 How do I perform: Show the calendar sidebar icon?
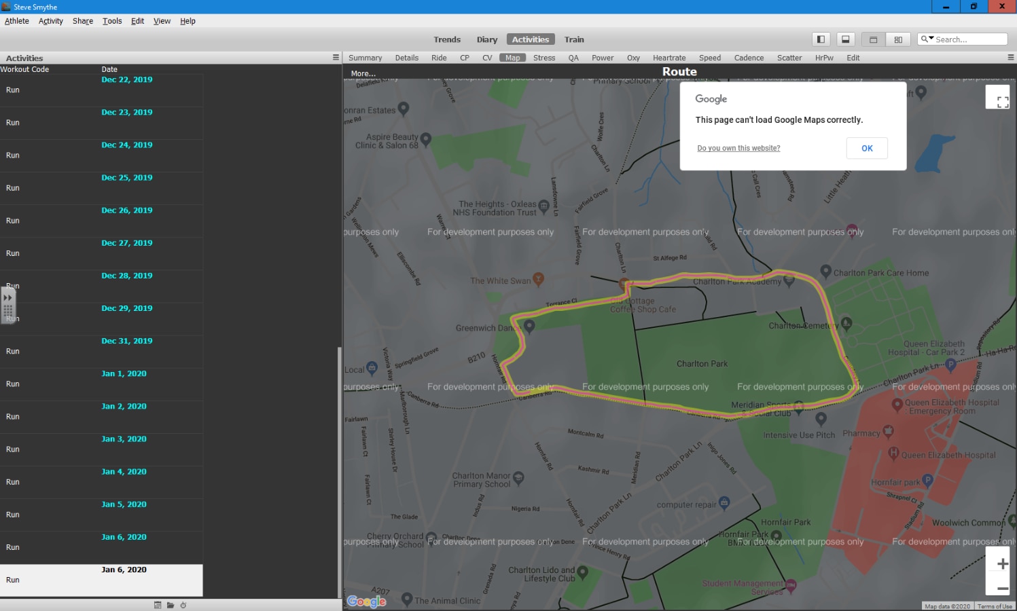tap(158, 605)
